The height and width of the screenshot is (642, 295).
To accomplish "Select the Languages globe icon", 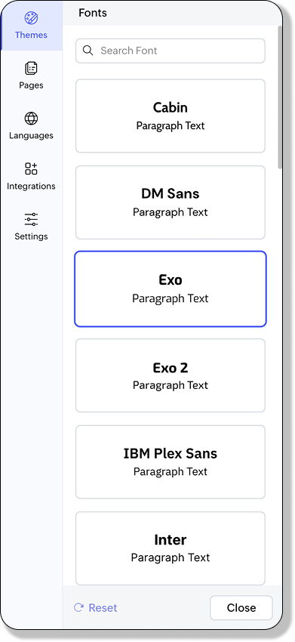I will click(31, 119).
